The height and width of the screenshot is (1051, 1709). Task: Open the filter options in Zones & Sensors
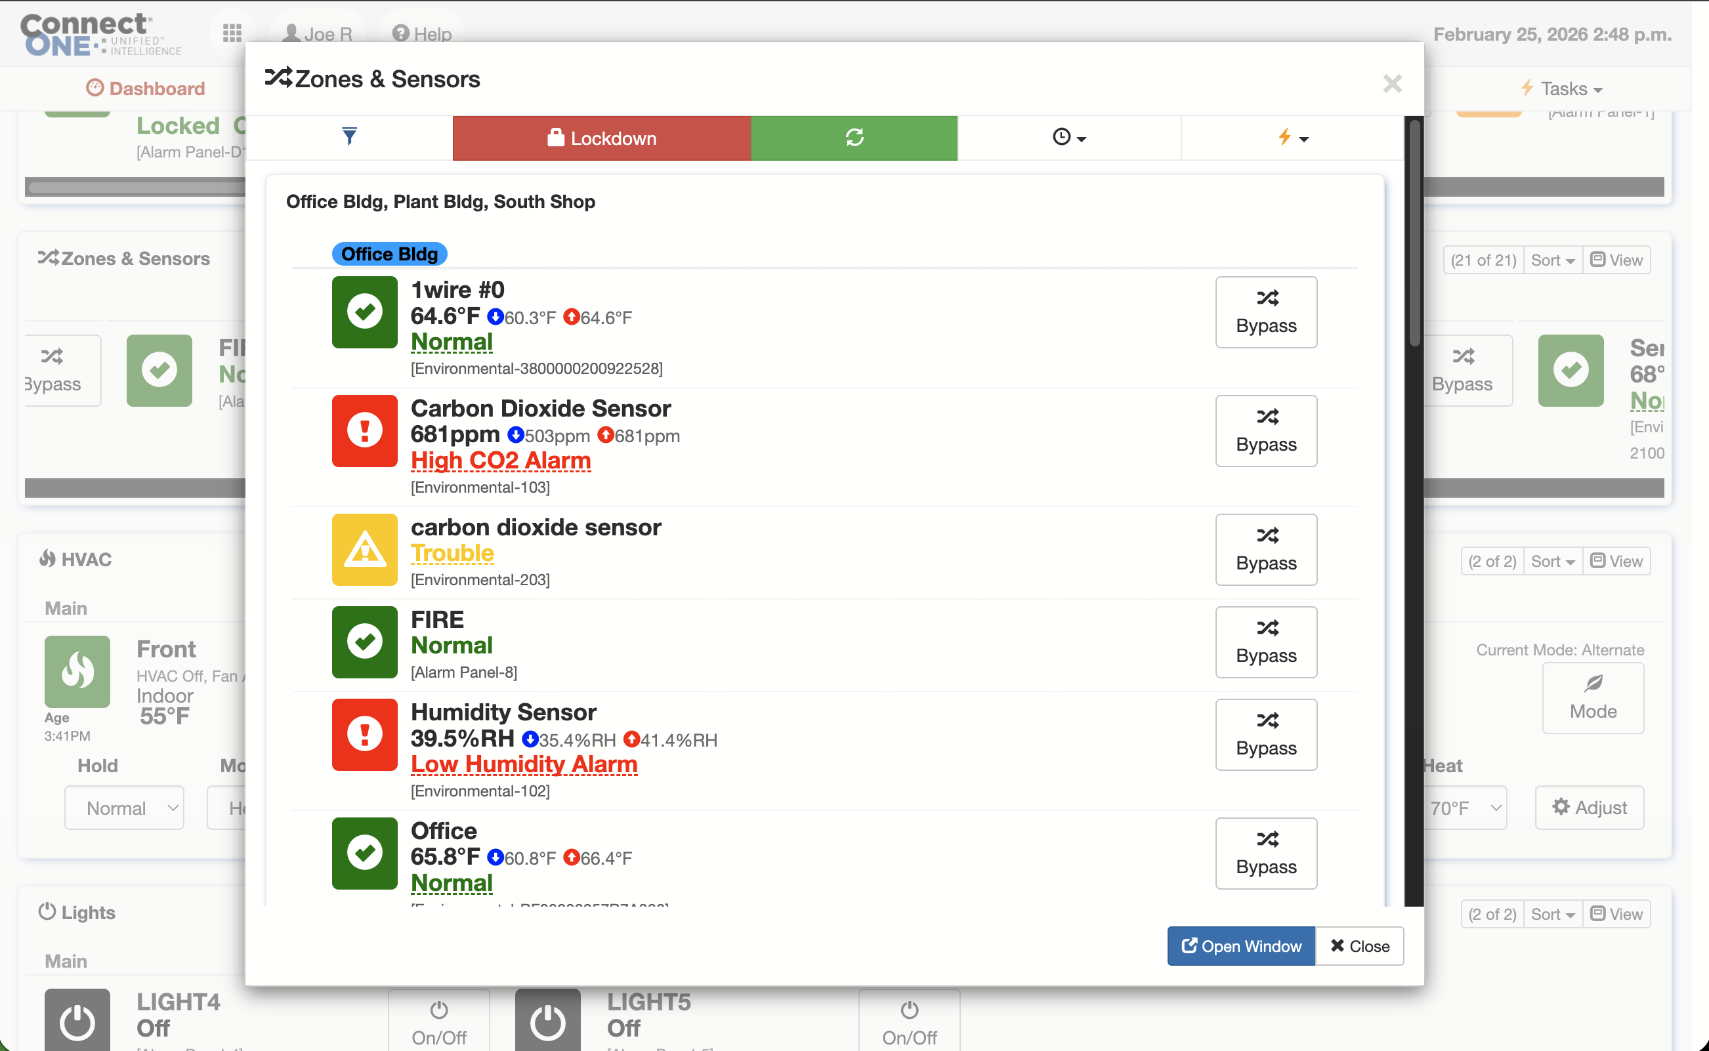click(x=349, y=137)
